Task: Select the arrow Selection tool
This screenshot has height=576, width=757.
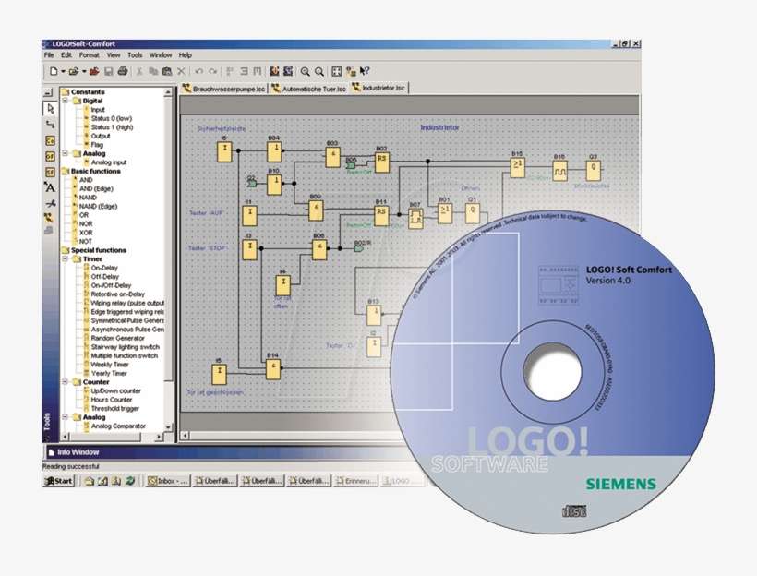Action: tap(51, 108)
